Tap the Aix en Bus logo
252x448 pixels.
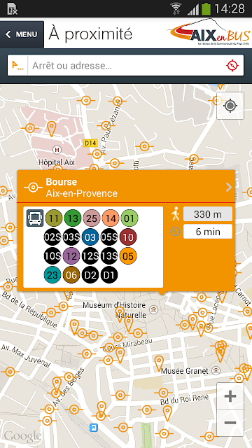click(x=209, y=32)
